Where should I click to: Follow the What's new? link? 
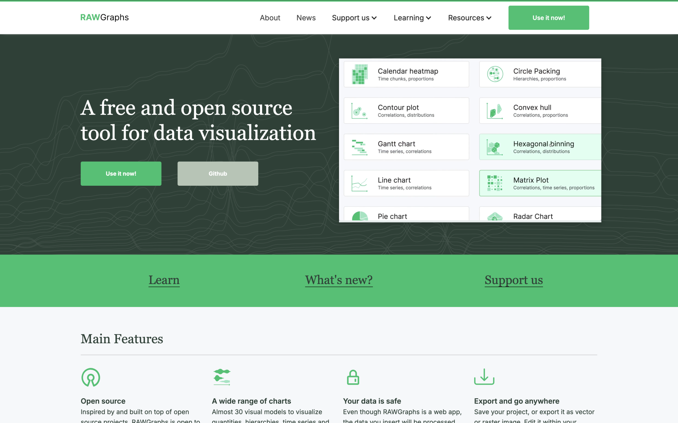point(339,280)
